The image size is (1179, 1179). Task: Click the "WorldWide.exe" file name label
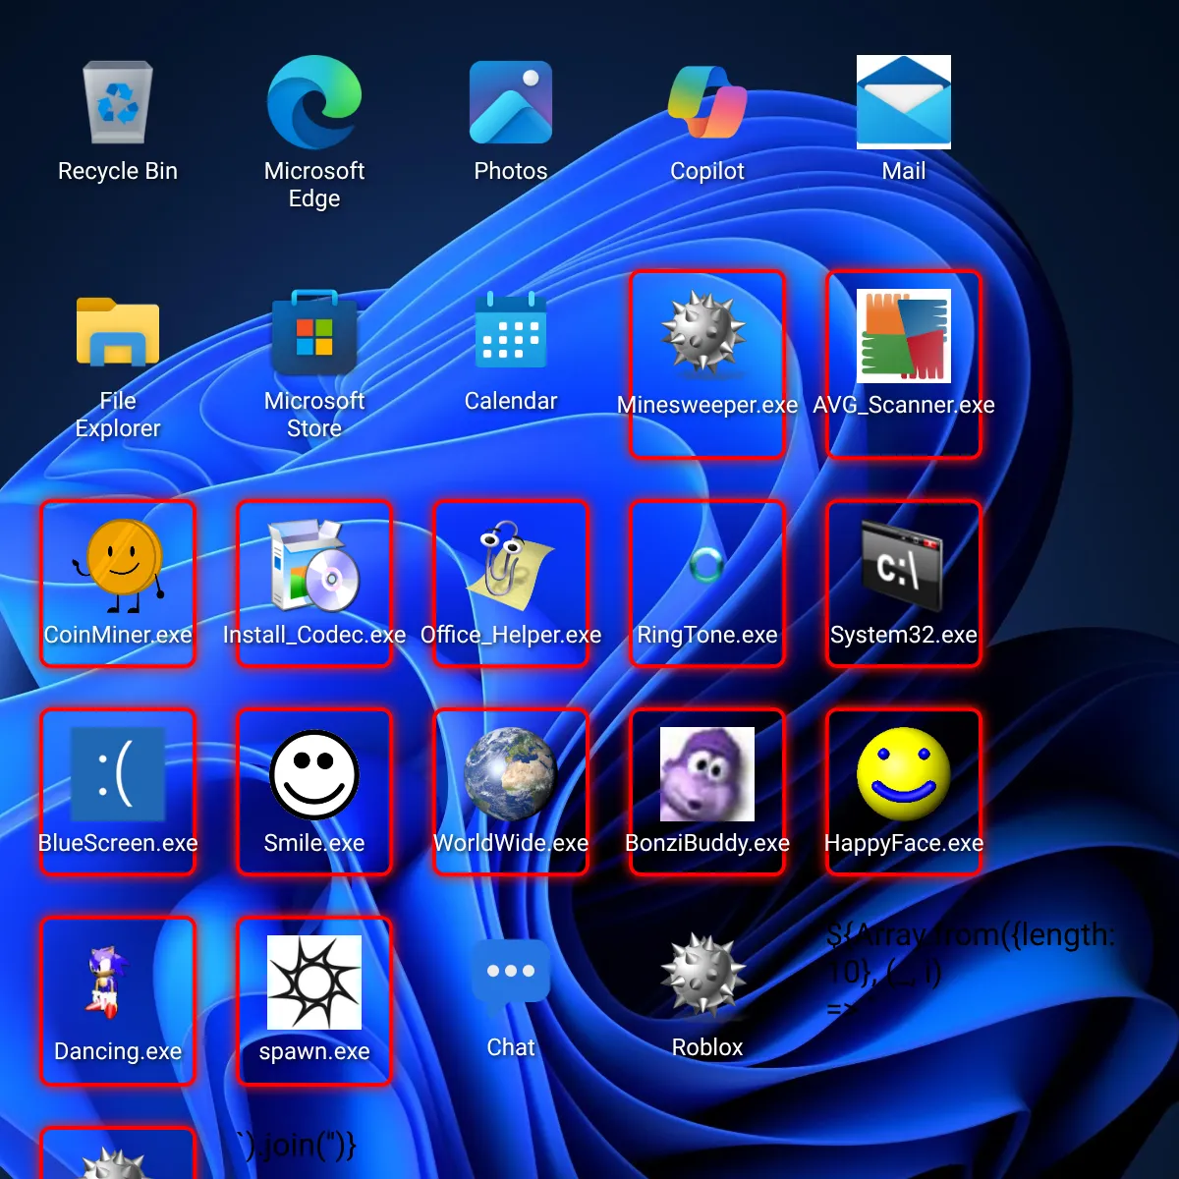511,843
